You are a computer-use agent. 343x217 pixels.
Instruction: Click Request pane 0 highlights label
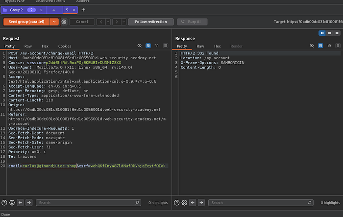(158, 203)
